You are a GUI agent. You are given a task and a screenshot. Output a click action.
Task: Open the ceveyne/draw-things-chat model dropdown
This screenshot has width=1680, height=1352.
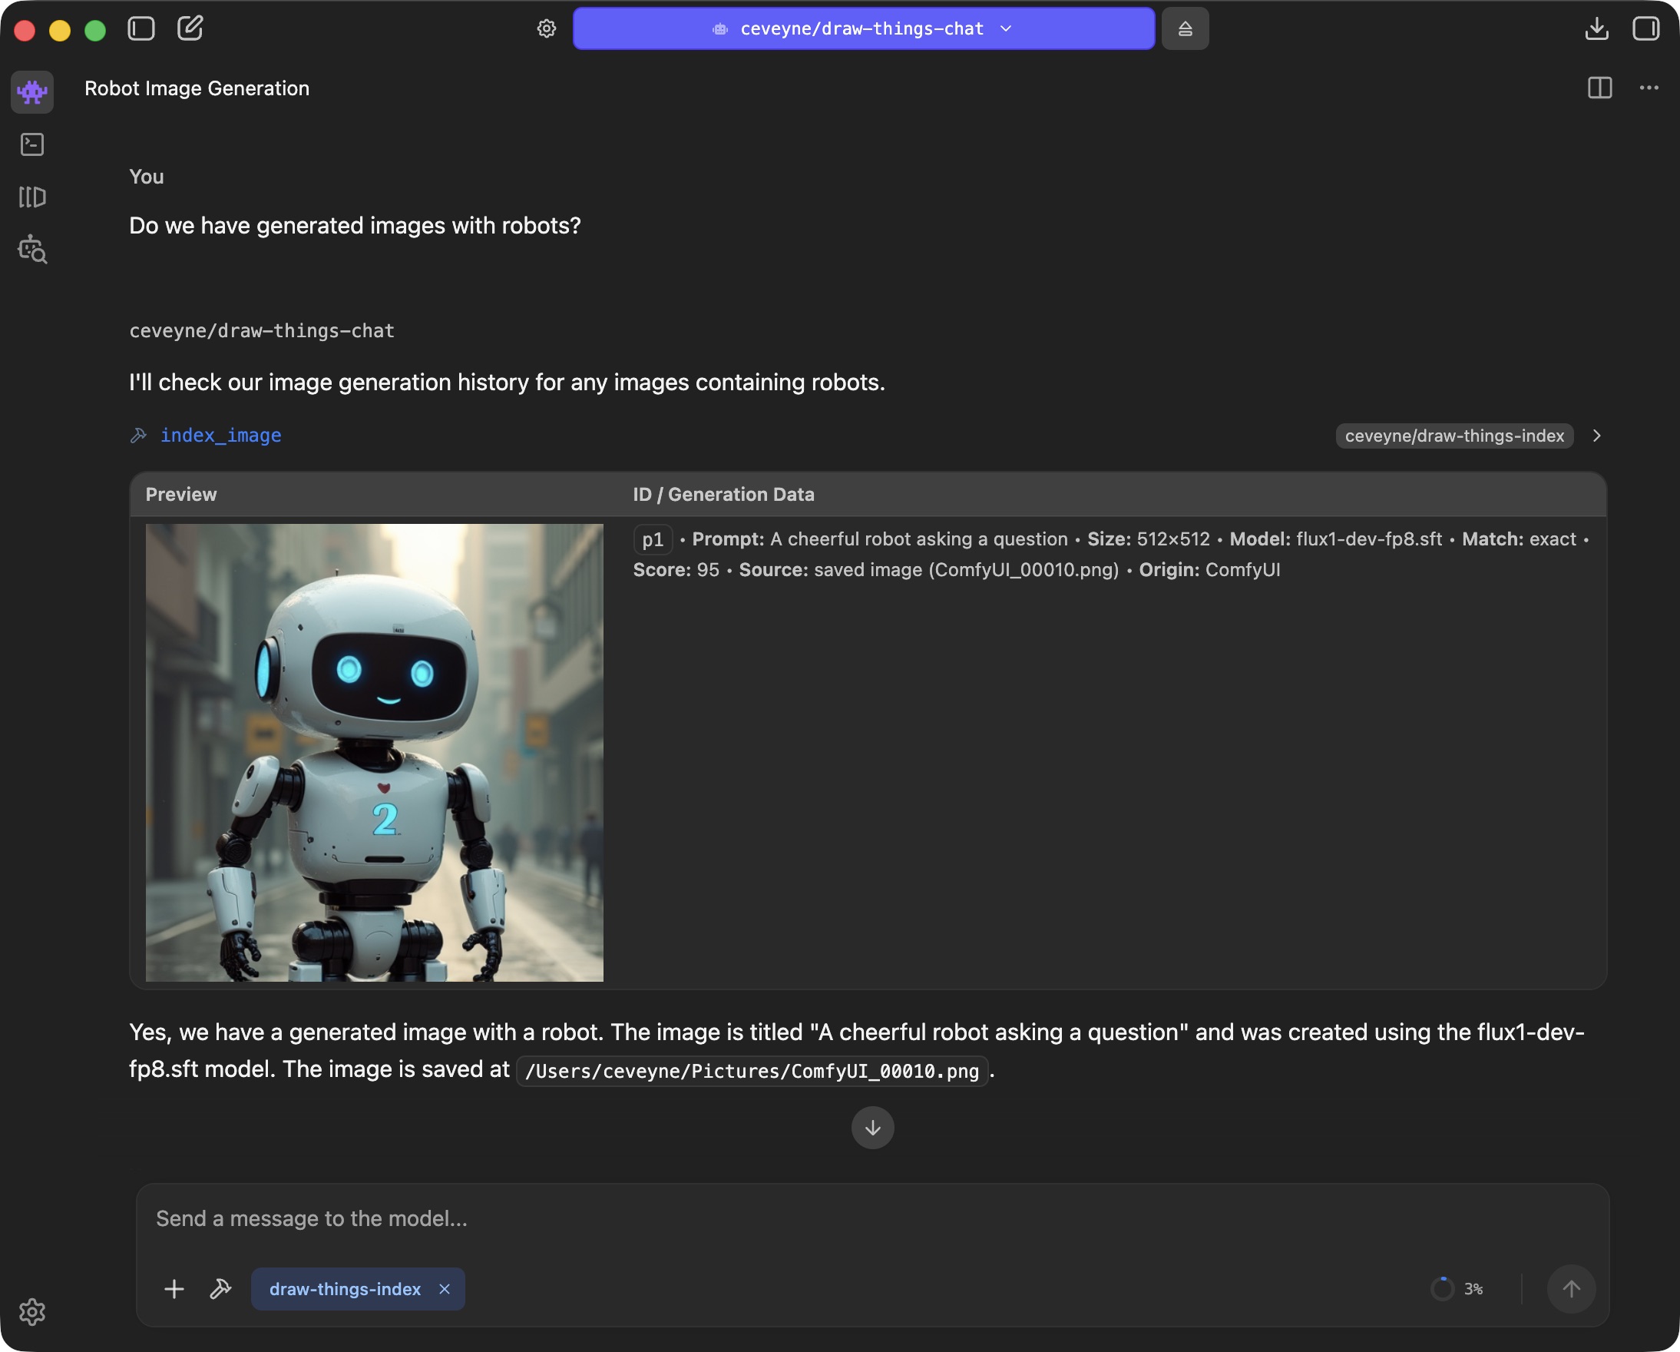[x=863, y=29]
